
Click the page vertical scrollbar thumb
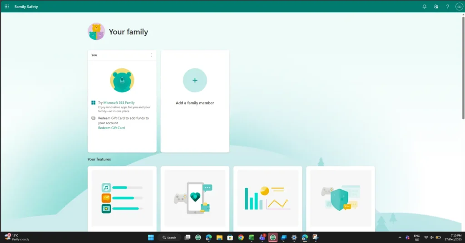[463, 68]
